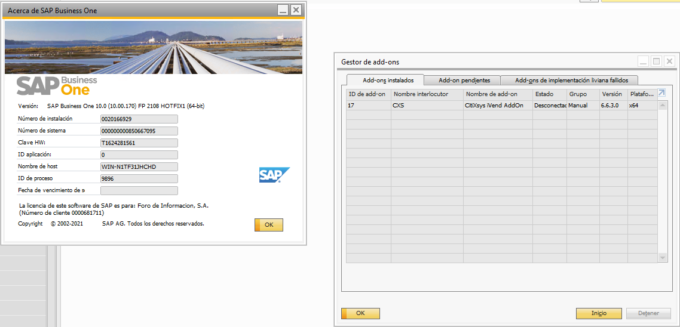This screenshot has width=680, height=327.
Task: Click the Nombre de host field
Action: point(139,166)
